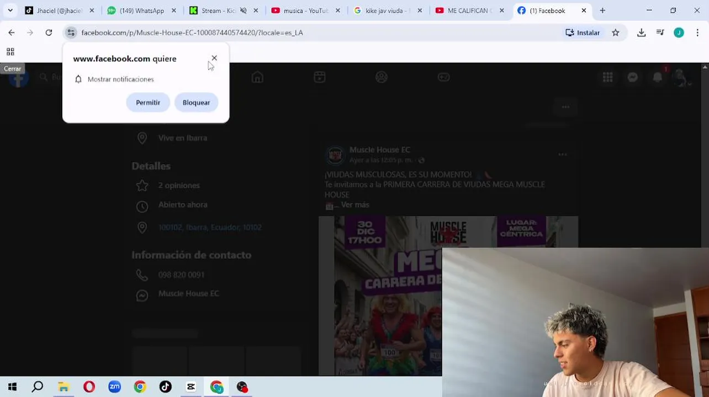The image size is (709, 397).
Task: Block notifications with the Bloquear button
Action: pyautogui.click(x=196, y=103)
